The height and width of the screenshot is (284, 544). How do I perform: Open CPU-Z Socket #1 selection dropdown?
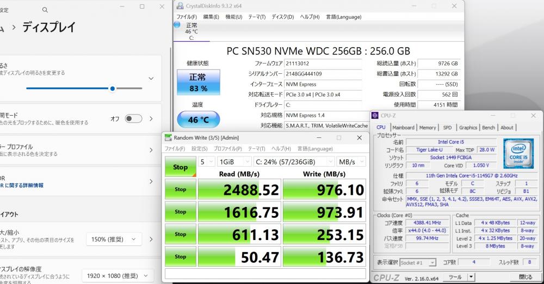pos(418,263)
